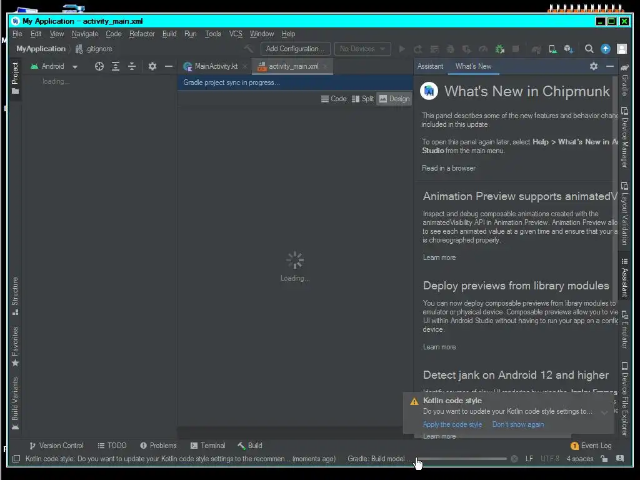Open the VCS menu

pyautogui.click(x=236, y=34)
